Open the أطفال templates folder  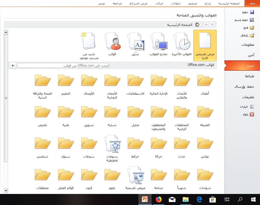205,85
